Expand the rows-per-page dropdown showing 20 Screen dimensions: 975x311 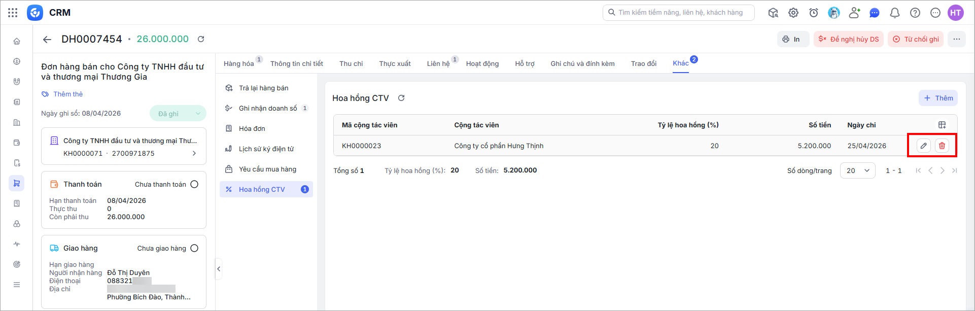pyautogui.click(x=857, y=170)
